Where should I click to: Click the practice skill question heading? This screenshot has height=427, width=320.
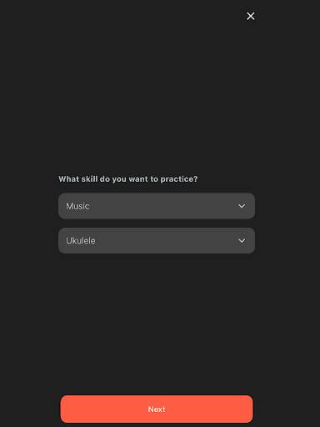coord(128,179)
